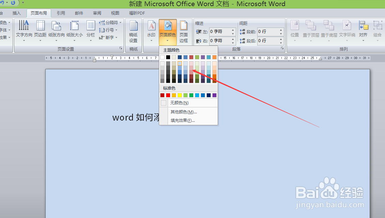This screenshot has height=218, width=385.
Task: Open 填充效果(F)... option
Action: coord(188,121)
